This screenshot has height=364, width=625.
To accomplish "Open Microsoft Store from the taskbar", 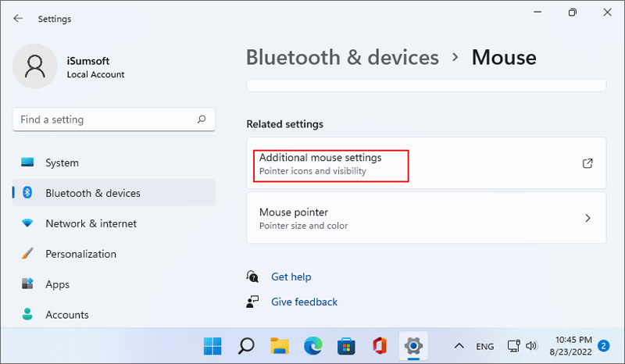I will (x=346, y=346).
